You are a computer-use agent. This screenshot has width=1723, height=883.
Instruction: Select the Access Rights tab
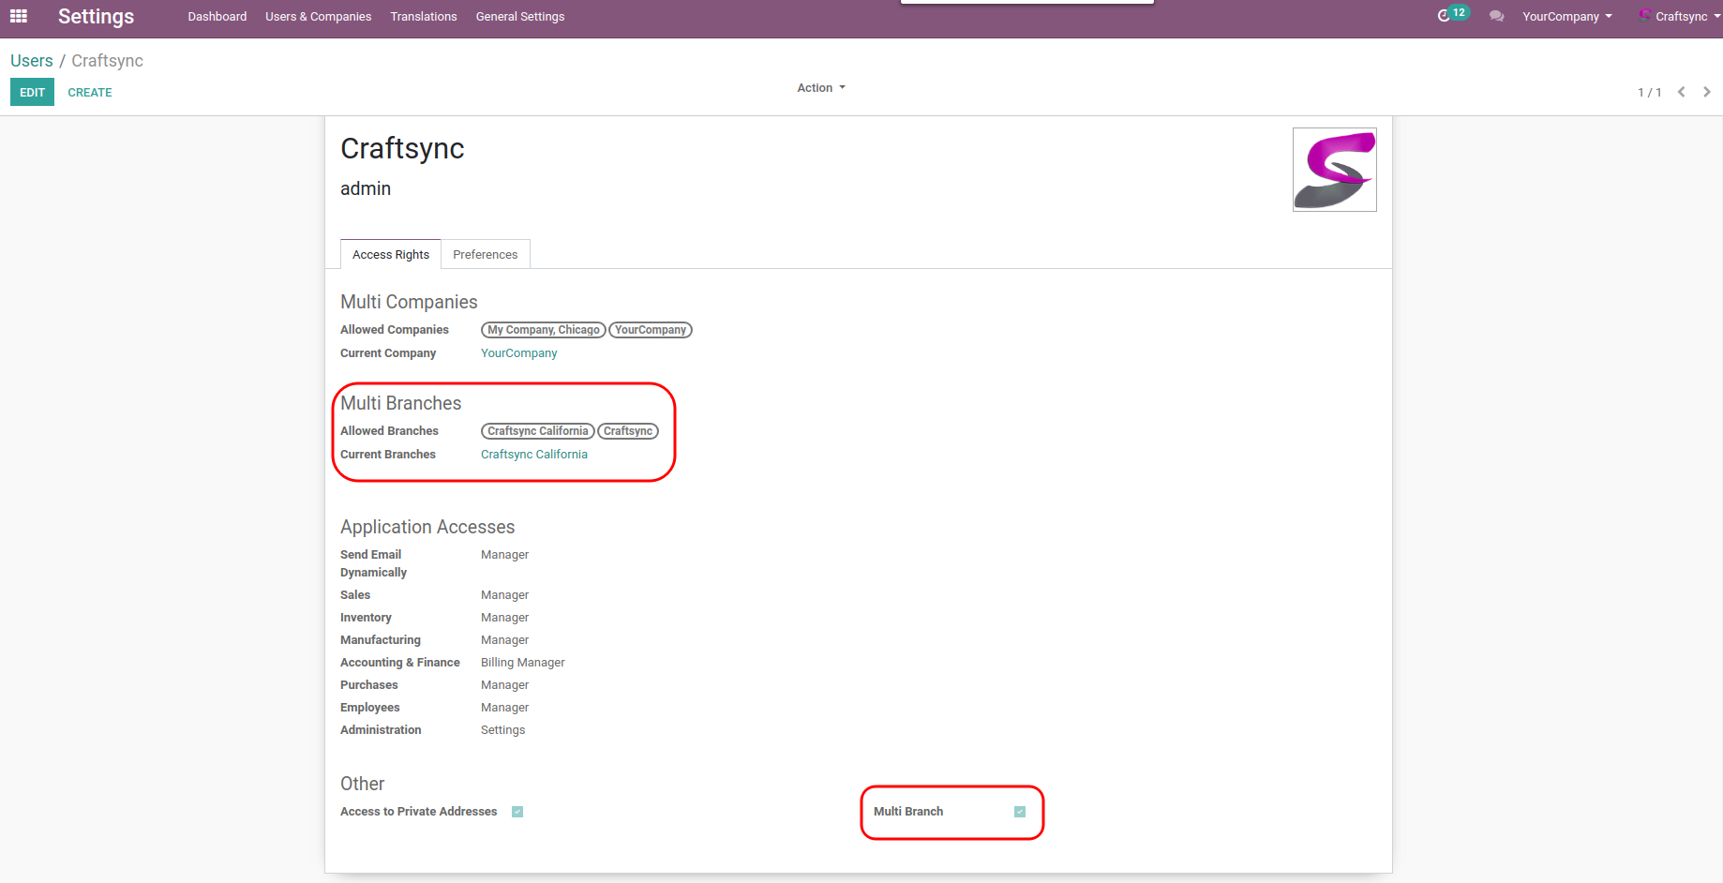pos(390,255)
